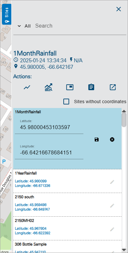Screen dimensions: 128x253
Task: Select the 2150 south site row
Action: coord(67,205)
